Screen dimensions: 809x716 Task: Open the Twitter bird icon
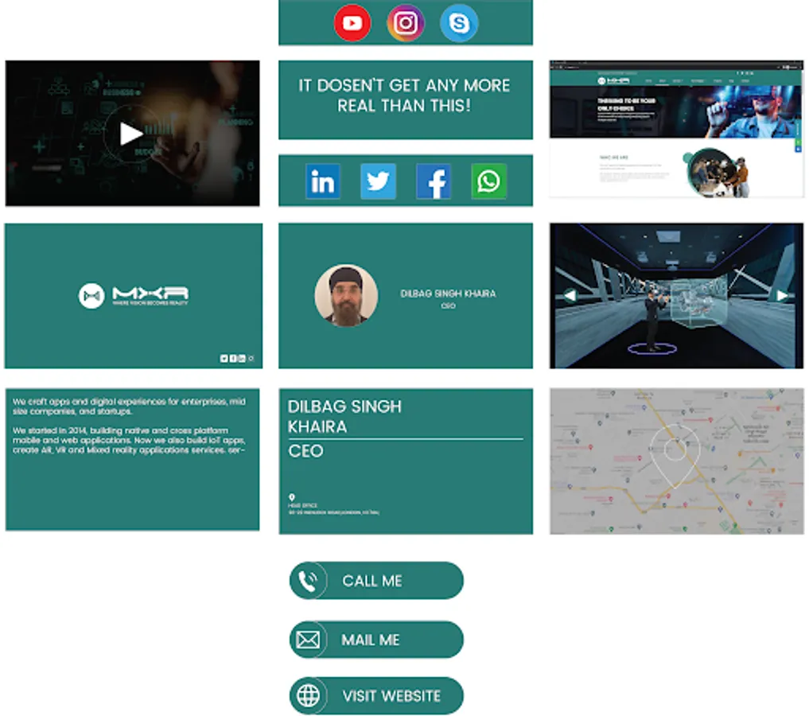pyautogui.click(x=378, y=181)
